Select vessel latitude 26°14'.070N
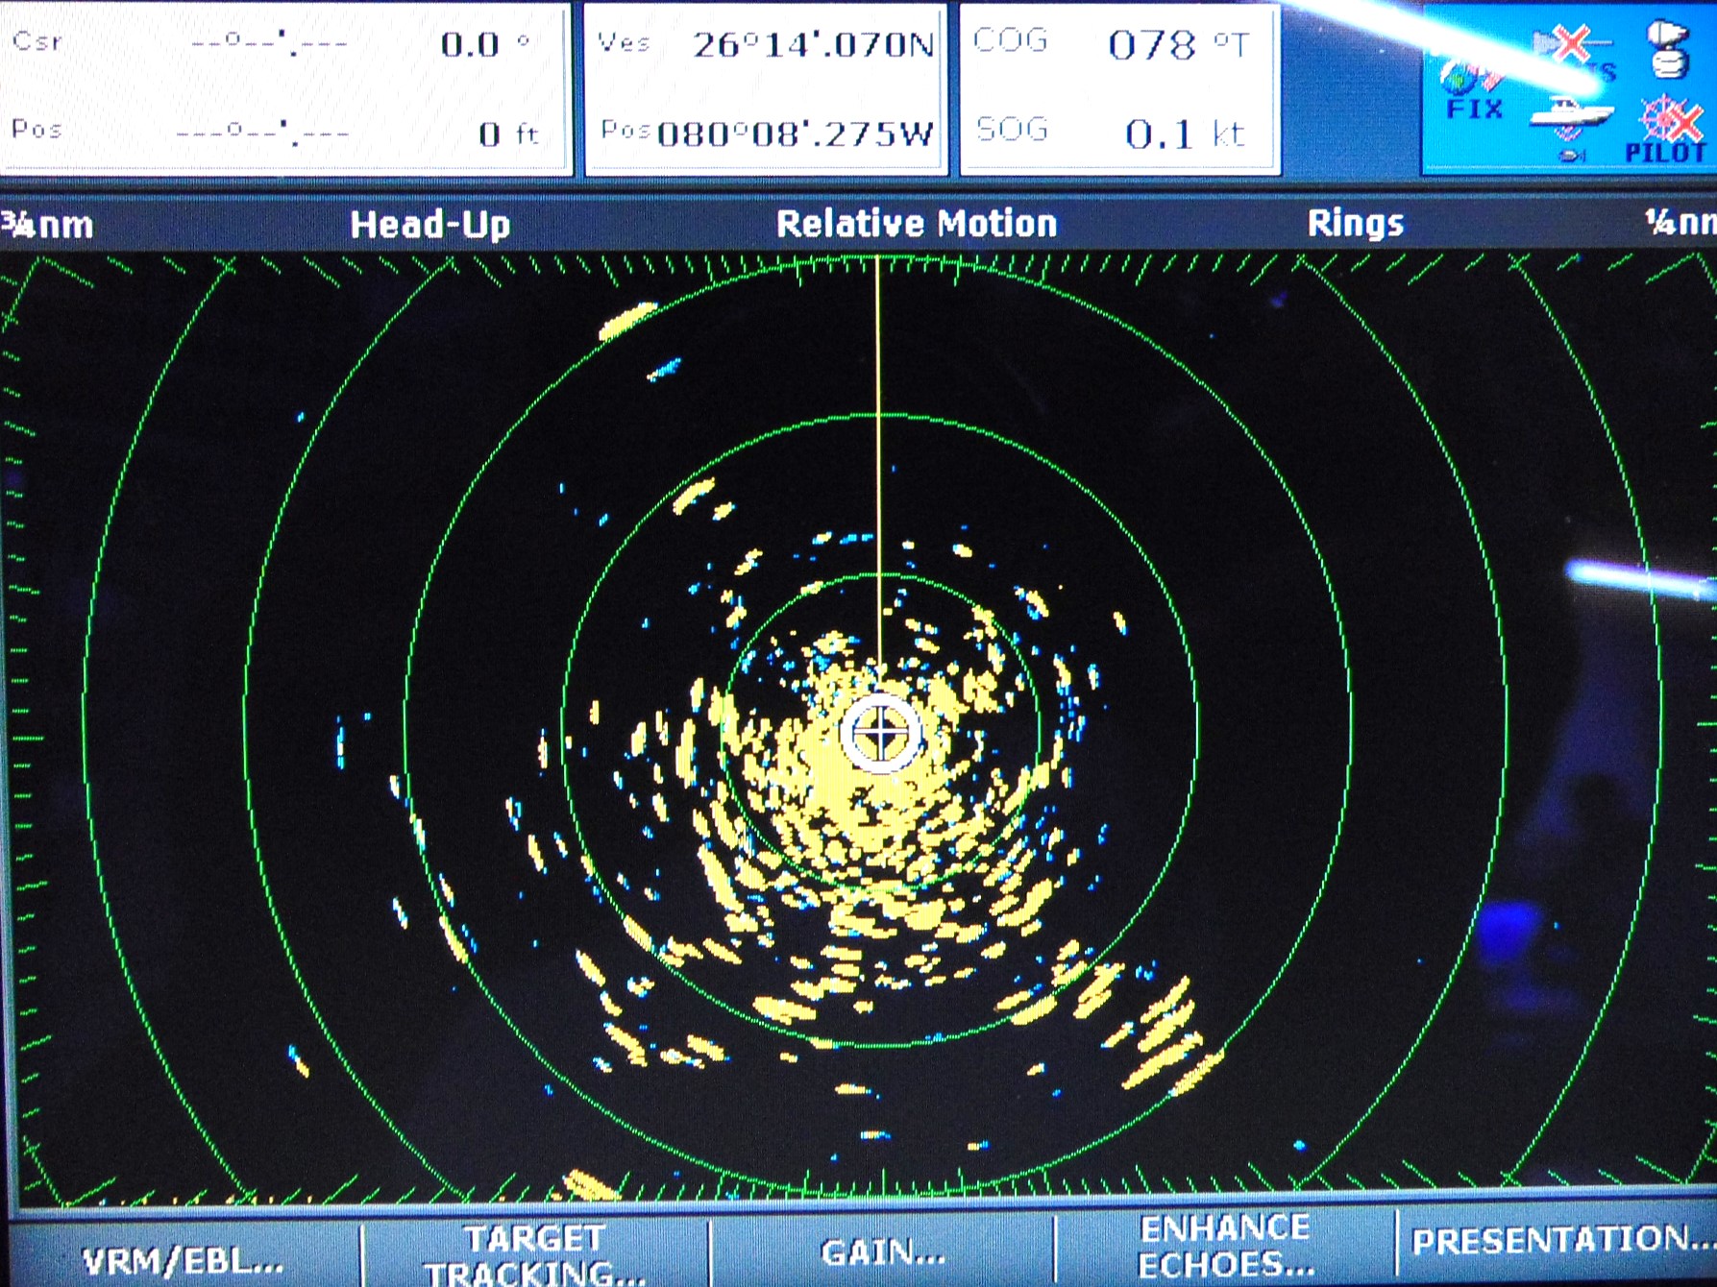1717x1287 pixels. 813,44
